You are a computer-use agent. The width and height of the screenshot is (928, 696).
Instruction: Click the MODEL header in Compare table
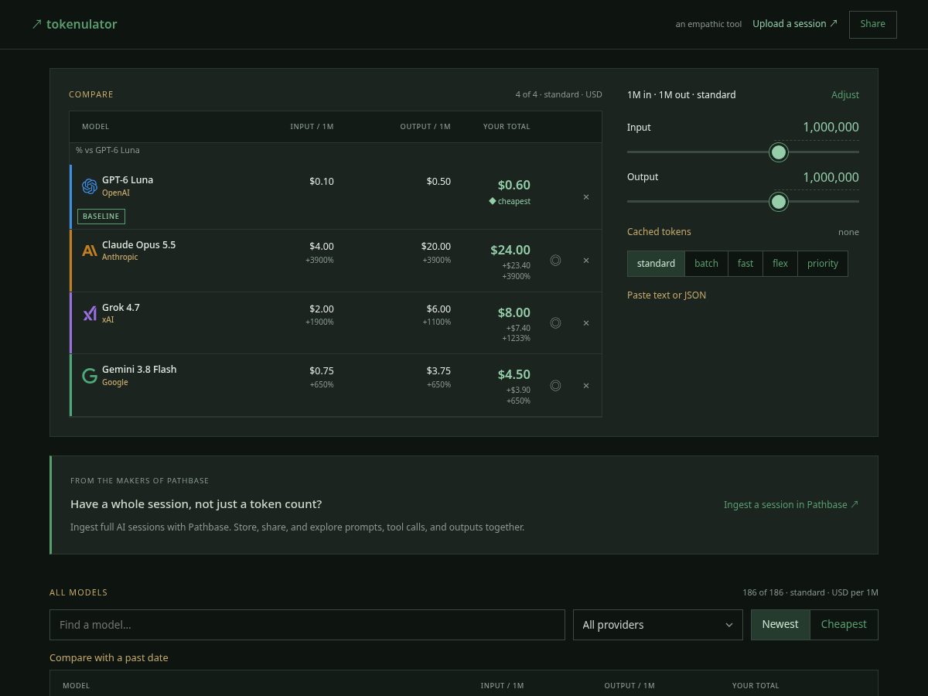[95, 127]
